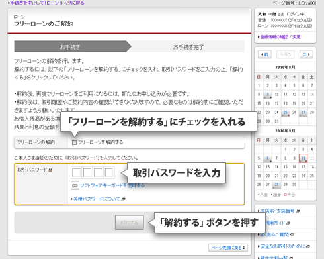Focus the first 取引パスワード digit box
The image size is (324, 259).
click(77, 172)
